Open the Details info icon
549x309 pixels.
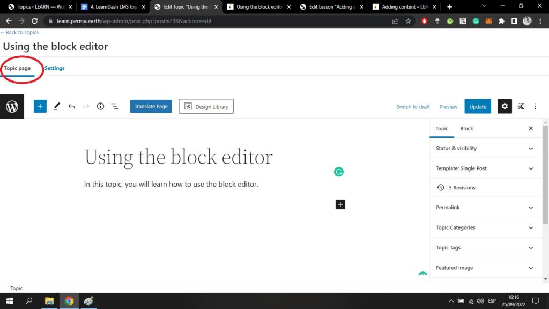pyautogui.click(x=100, y=106)
